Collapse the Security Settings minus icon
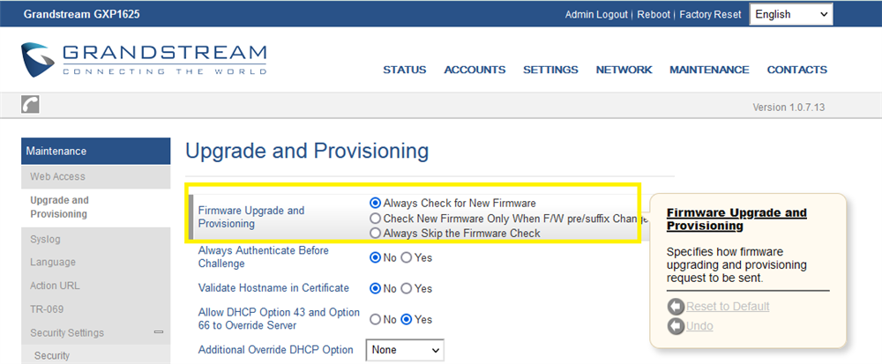This screenshot has height=364, width=882. pos(159,332)
